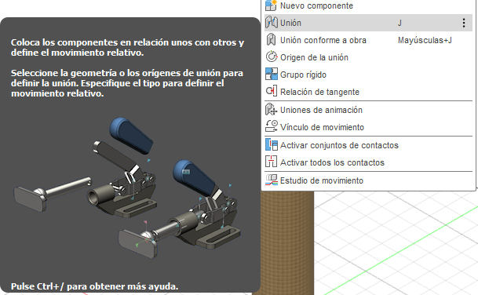Choose Origen de la unión entry
478x295 pixels.
pyautogui.click(x=368, y=57)
